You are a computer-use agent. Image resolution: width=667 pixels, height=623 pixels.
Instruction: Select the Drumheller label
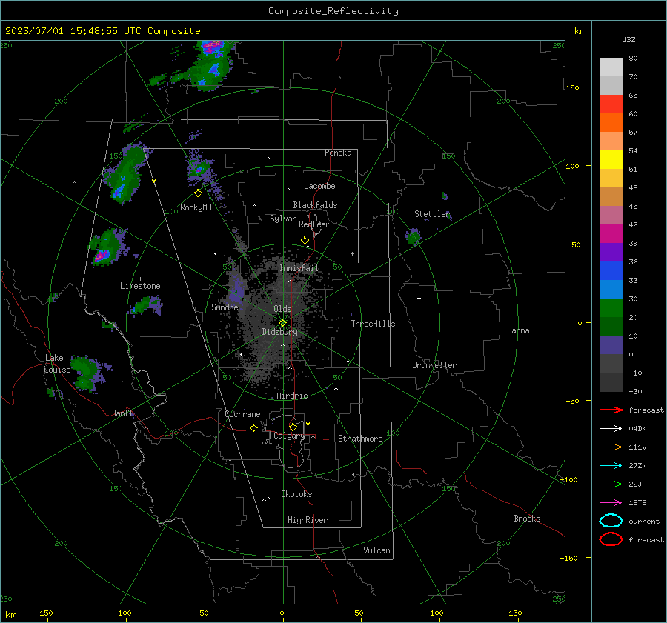pos(434,365)
